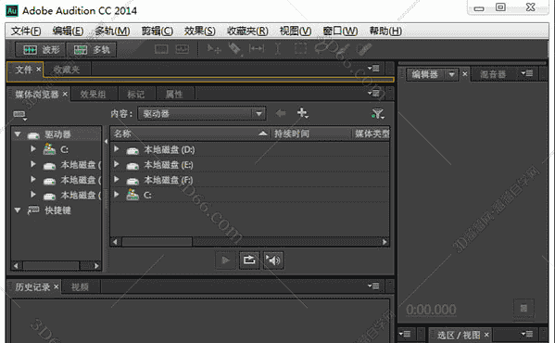Sort by 名称 column header

tap(190, 133)
